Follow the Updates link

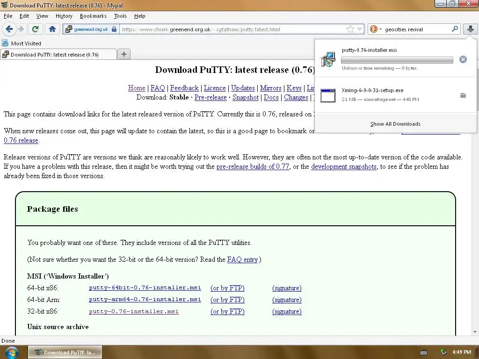(243, 88)
